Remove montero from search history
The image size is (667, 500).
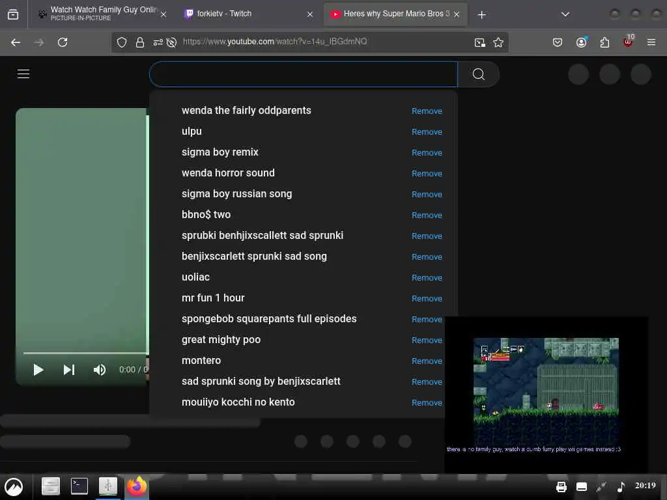click(427, 361)
